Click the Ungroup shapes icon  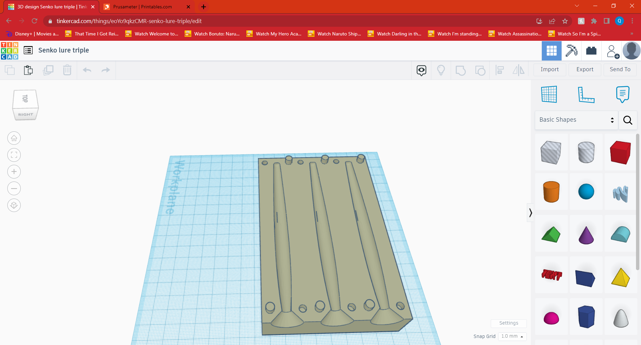tap(480, 71)
